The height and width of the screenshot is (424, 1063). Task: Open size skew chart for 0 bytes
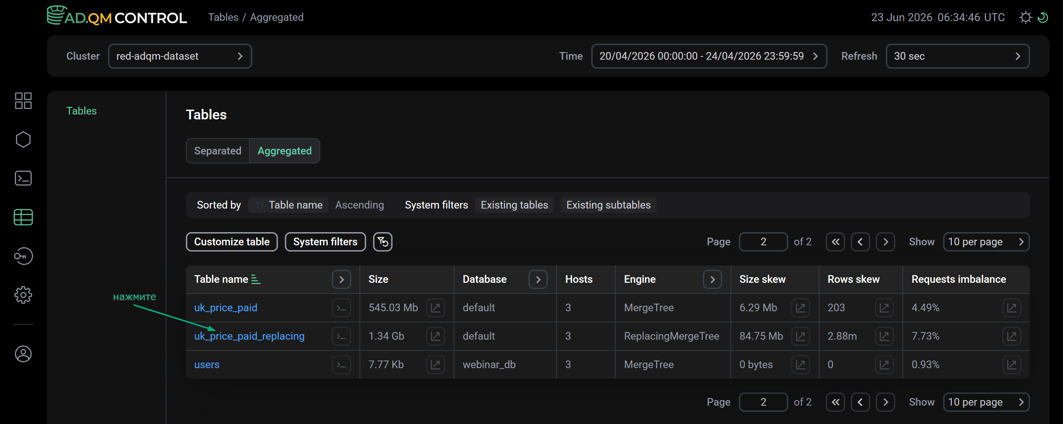(801, 365)
